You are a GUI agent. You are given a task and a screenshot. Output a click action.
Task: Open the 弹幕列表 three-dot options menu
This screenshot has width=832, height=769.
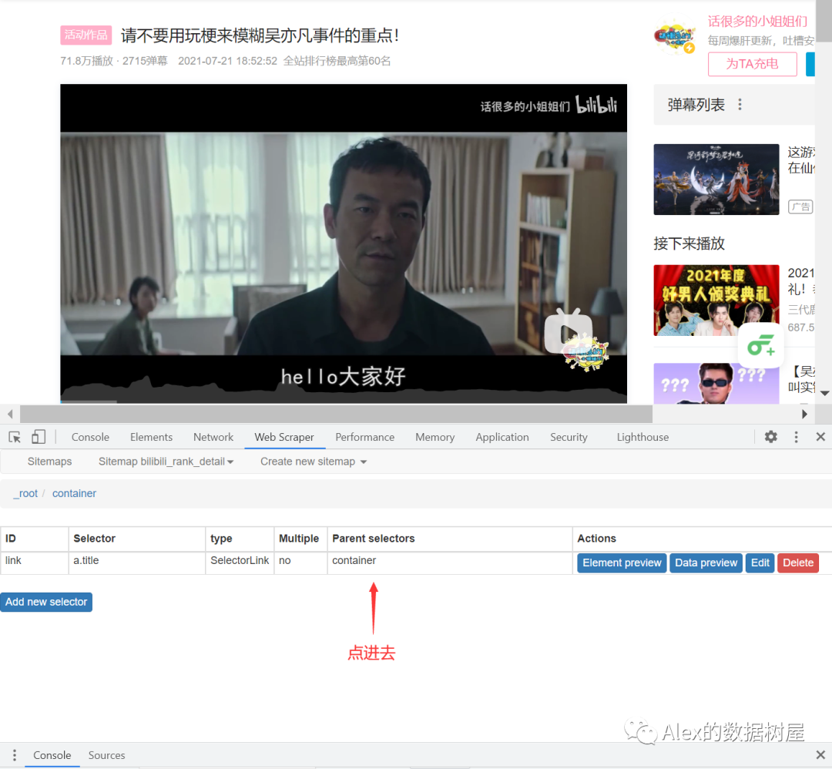(x=740, y=104)
